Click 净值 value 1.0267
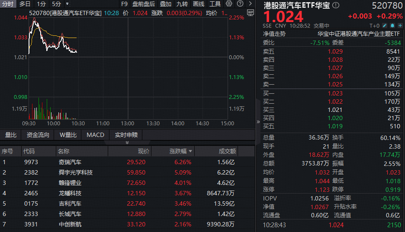405x232 pixels. click(319, 207)
